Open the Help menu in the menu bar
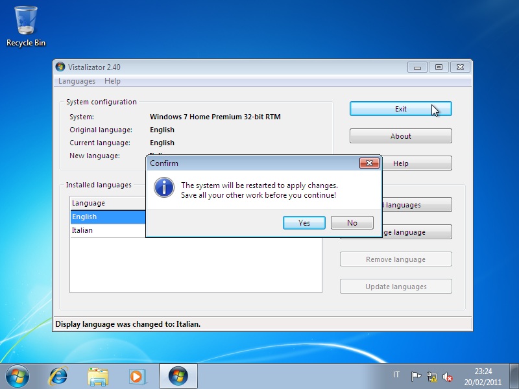Screen dimensions: 519x389 tap(112, 81)
